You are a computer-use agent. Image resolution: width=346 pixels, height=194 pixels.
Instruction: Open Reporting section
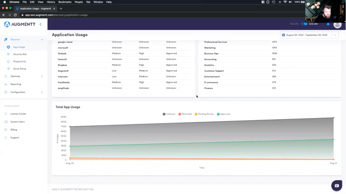click(15, 84)
